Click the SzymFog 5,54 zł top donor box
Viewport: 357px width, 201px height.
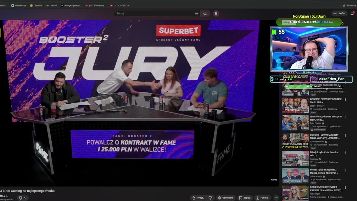290,79
